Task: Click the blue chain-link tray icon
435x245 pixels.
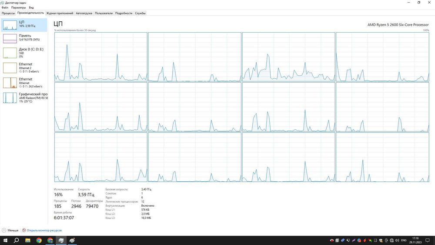Action: pyautogui.click(x=343, y=240)
